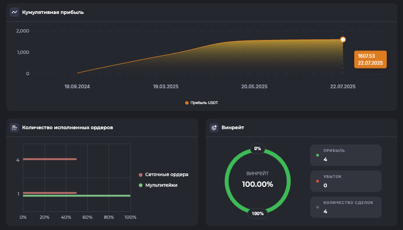The height and width of the screenshot is (230, 403).
Task: Toggle the Прибыль USDT legend series
Action: (x=201, y=103)
